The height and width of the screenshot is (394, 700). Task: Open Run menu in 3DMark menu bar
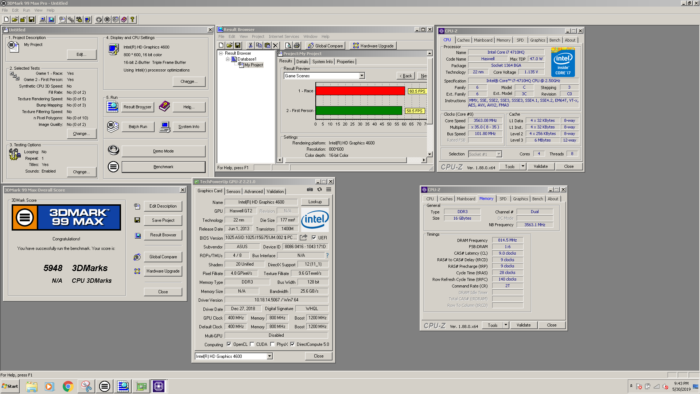click(27, 10)
